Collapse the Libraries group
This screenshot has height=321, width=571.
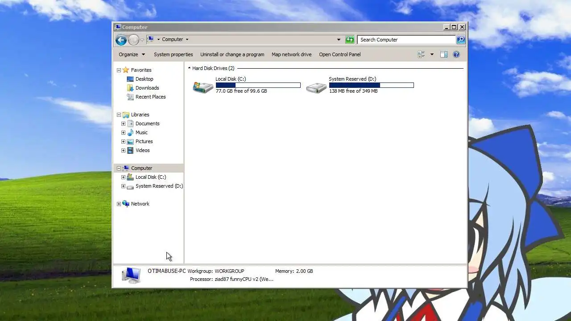[x=119, y=115]
